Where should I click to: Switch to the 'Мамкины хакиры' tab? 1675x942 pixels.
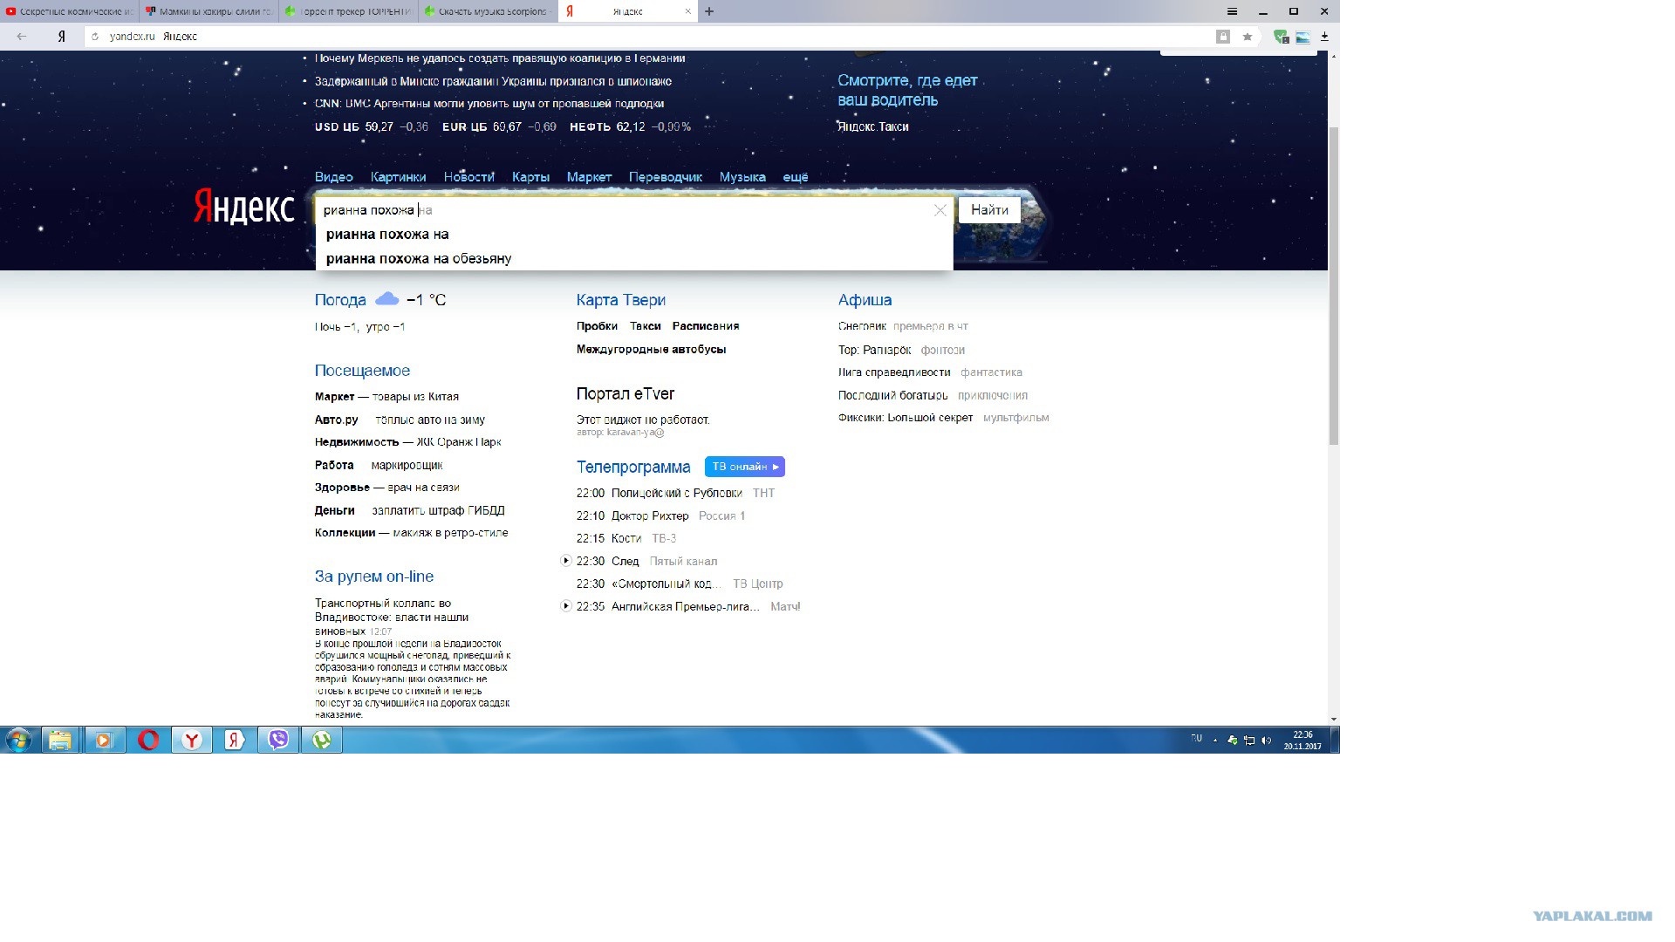click(209, 11)
